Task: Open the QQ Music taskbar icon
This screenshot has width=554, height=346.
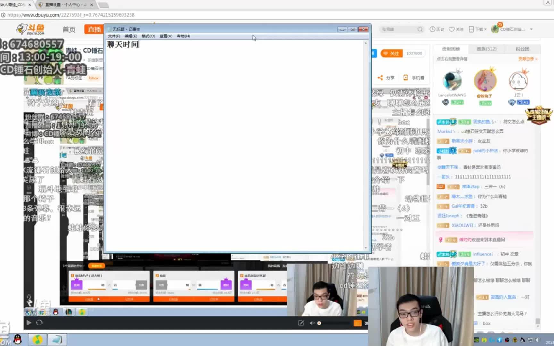Action: click(x=38, y=340)
